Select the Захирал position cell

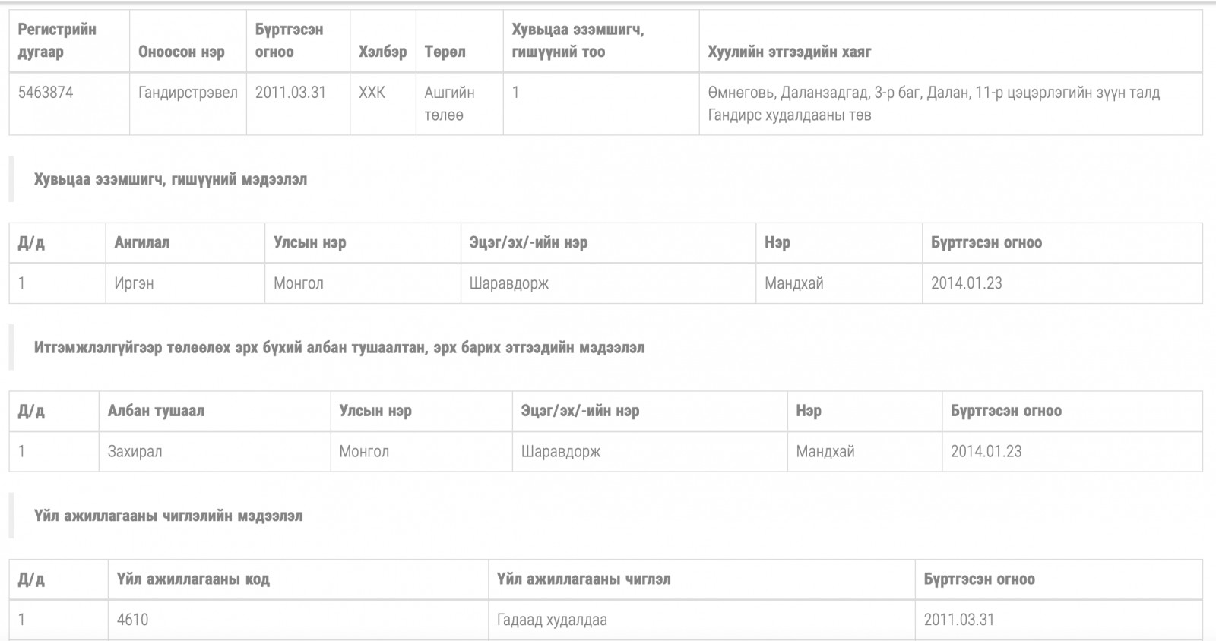(x=214, y=452)
